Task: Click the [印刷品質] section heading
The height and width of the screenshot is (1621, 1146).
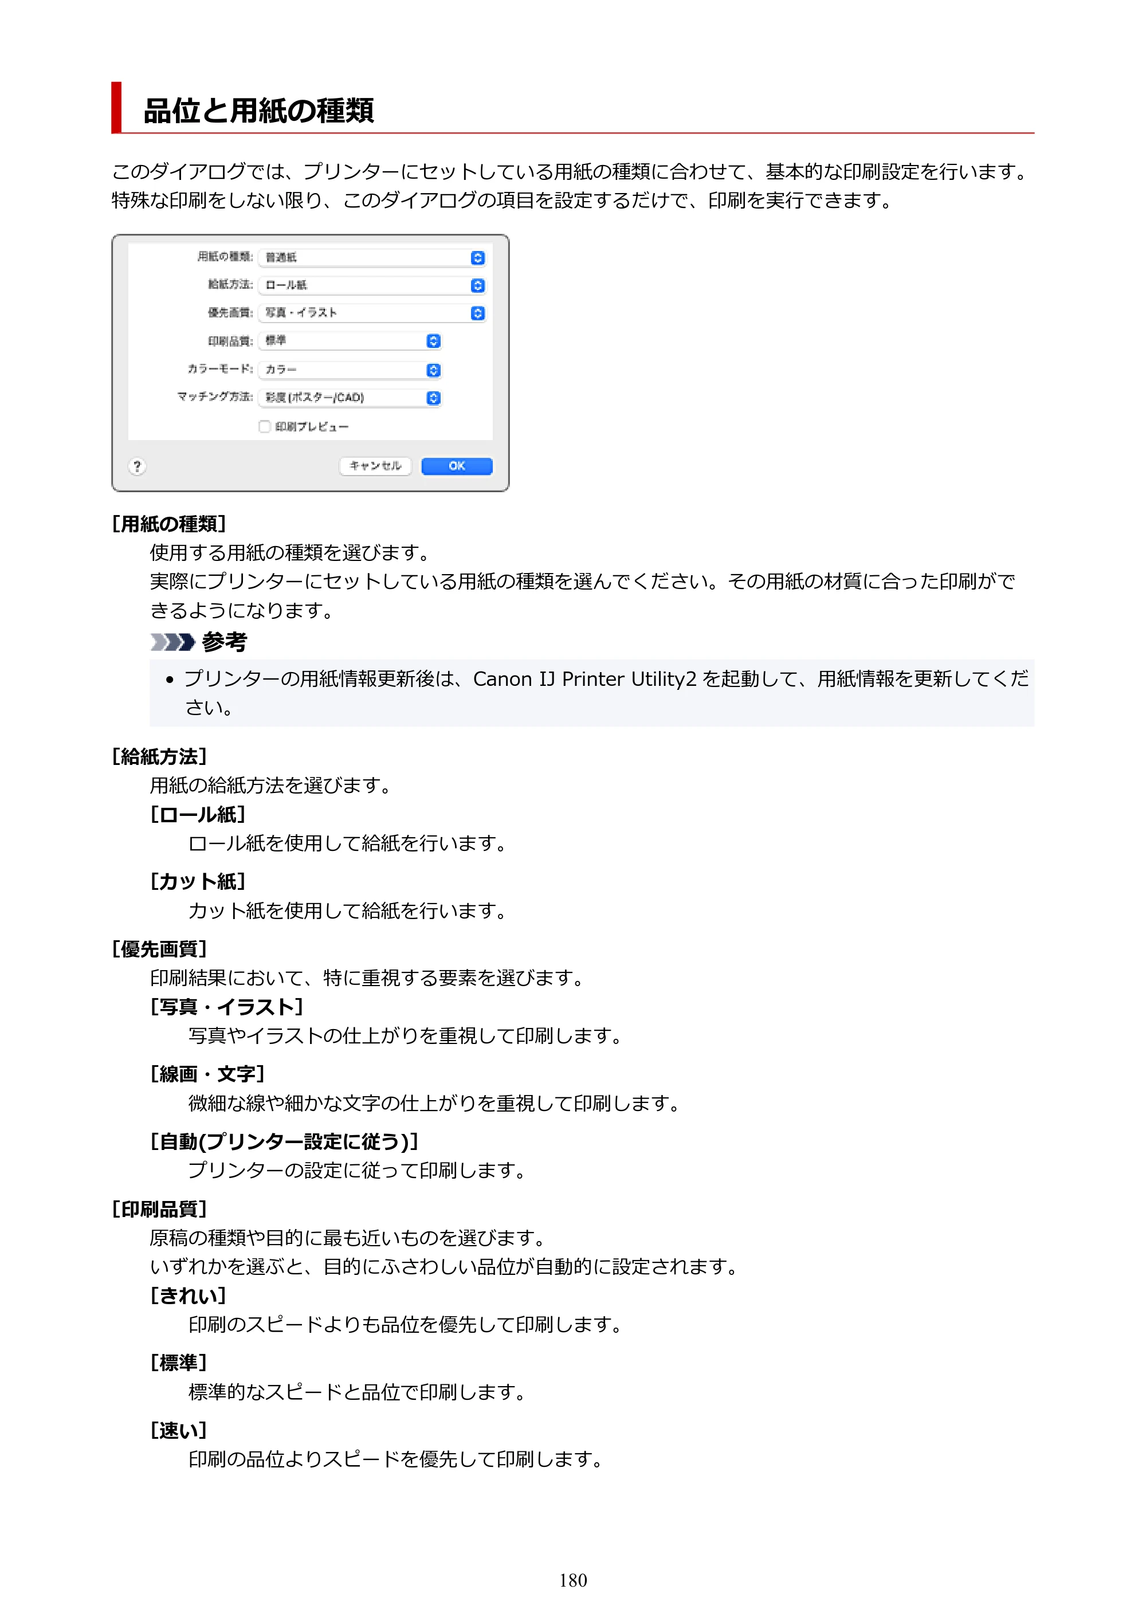Action: coord(159,1208)
